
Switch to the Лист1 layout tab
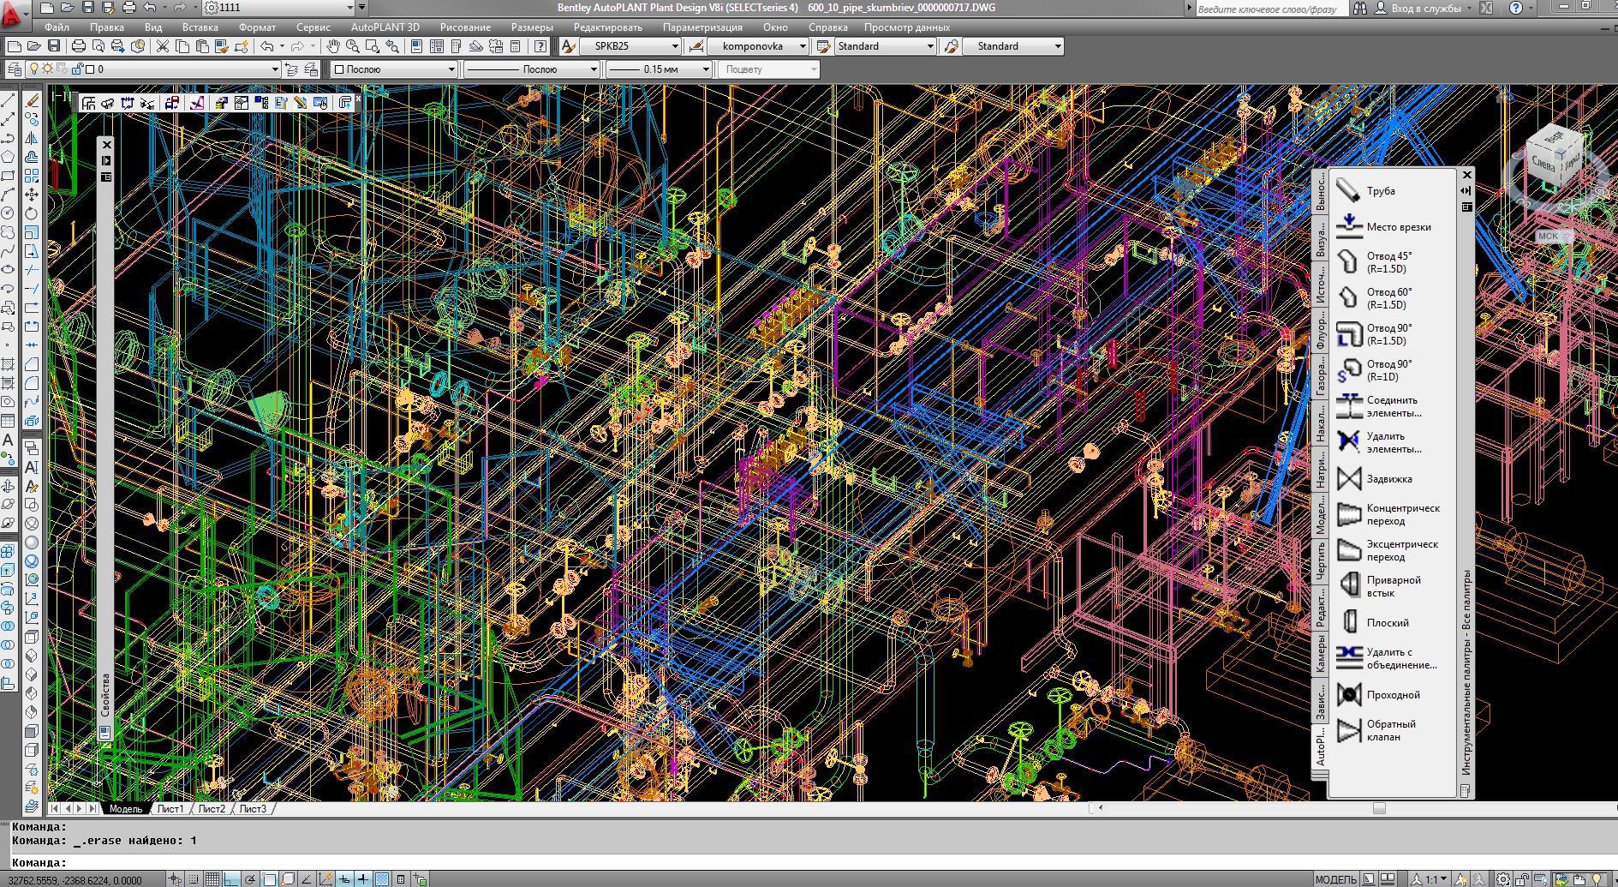(170, 809)
